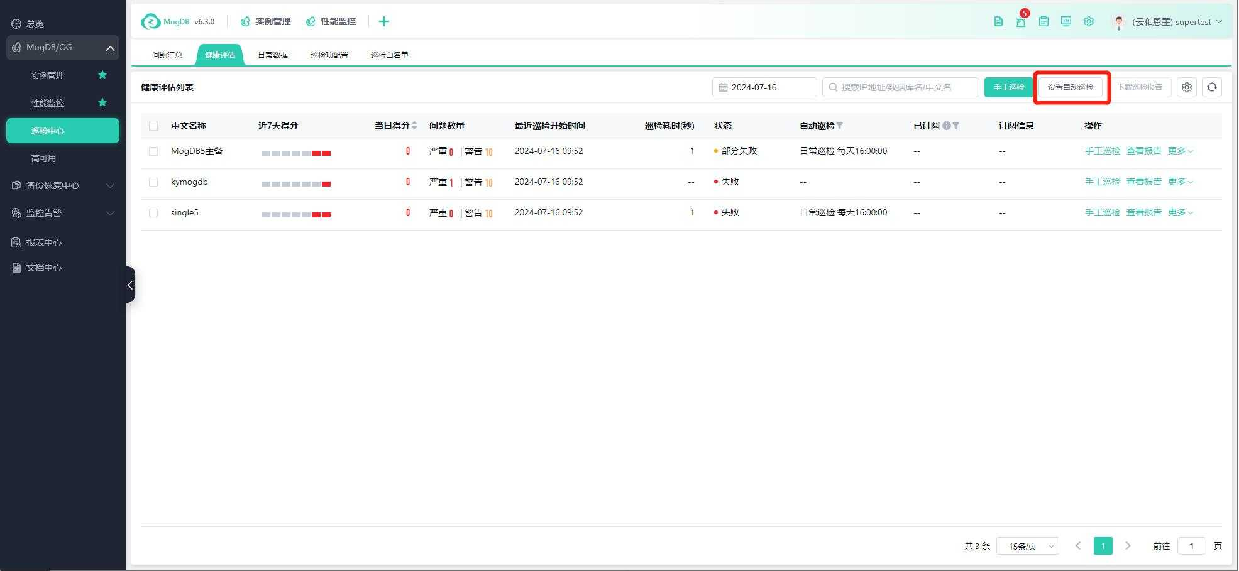This screenshot has width=1239, height=571.
Task: Sort by 当日得分 column arrows
Action: click(414, 126)
